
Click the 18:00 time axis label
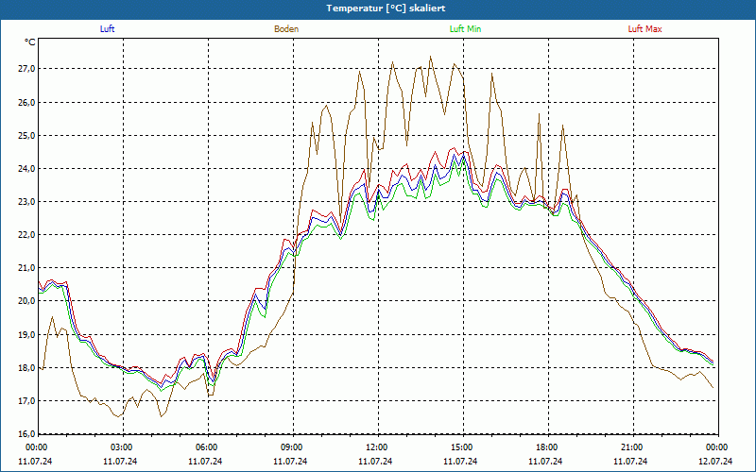pos(547,447)
